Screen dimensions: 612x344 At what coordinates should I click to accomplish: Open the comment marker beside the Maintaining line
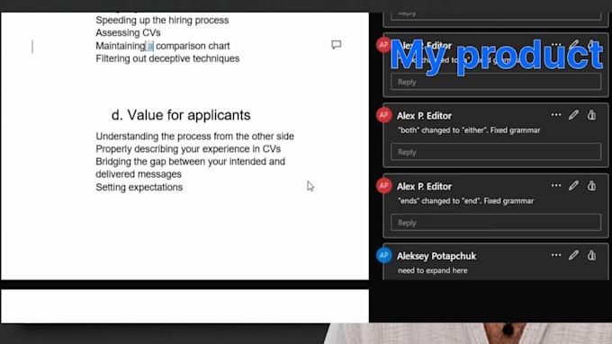point(336,45)
